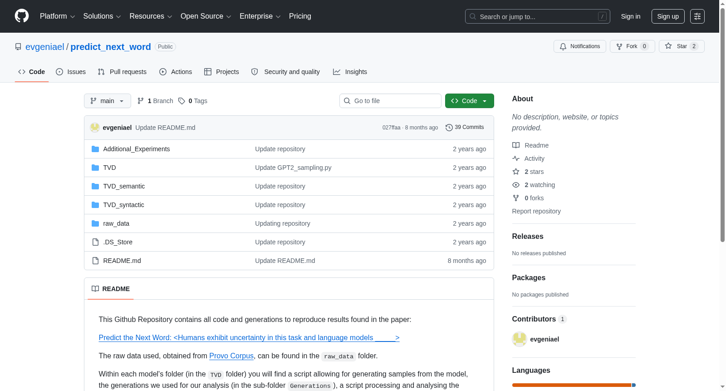Click the search magnifier icon in the header
The image size is (726, 391).
473,16
